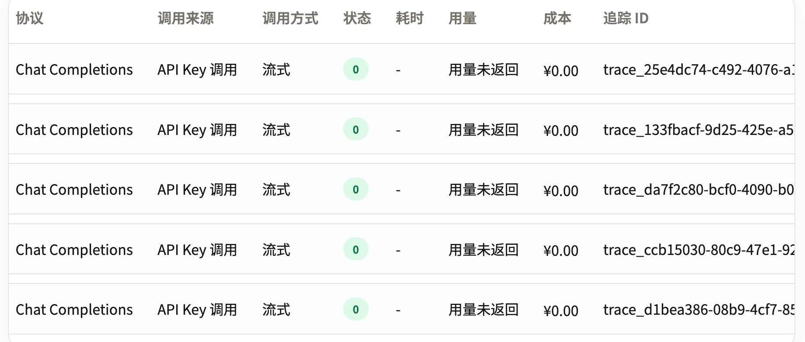Click status badge in trace_ccb15030 row

pos(356,249)
